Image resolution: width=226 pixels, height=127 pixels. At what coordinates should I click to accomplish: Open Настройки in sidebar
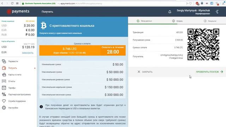13,108
